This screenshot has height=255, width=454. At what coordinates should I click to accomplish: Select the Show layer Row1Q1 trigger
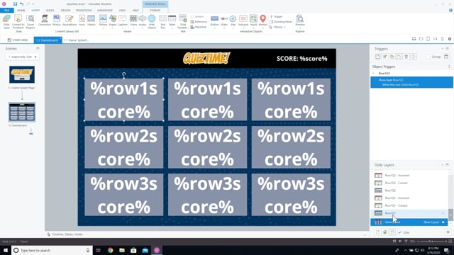coord(411,82)
